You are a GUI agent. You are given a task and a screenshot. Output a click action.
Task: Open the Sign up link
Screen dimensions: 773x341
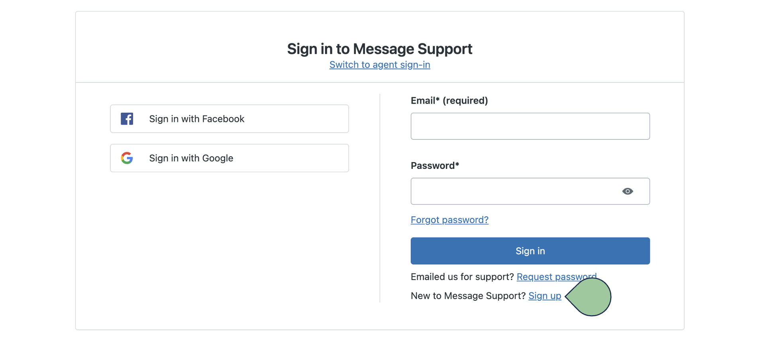pos(545,296)
